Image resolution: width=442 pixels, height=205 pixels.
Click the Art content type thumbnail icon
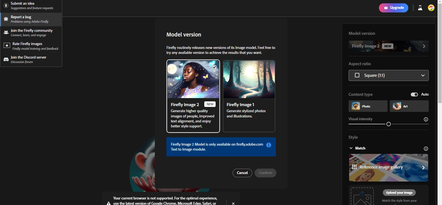click(x=397, y=106)
